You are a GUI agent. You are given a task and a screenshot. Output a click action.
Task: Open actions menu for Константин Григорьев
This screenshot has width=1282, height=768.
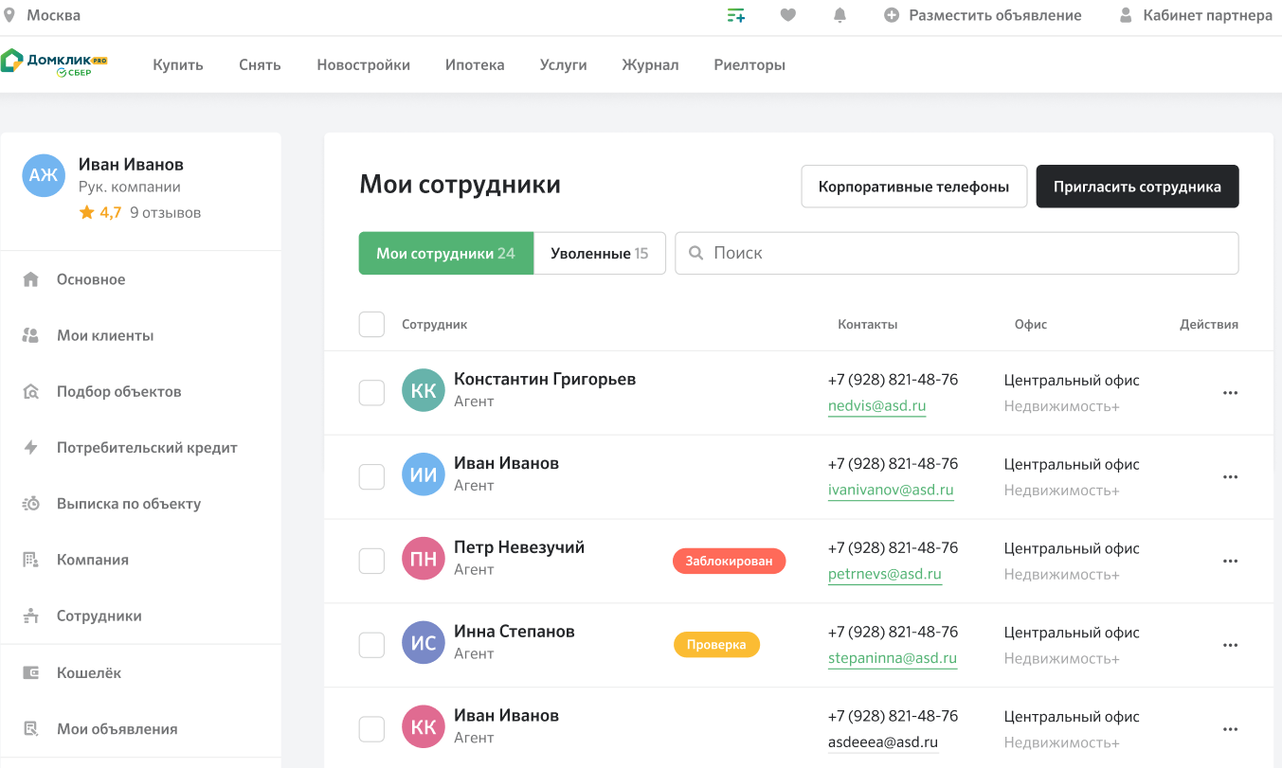click(x=1230, y=393)
